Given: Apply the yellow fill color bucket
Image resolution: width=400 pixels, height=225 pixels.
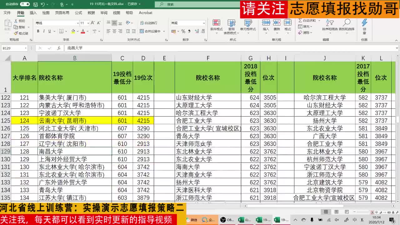Looking at the screenshot, I should [x=73, y=31].
